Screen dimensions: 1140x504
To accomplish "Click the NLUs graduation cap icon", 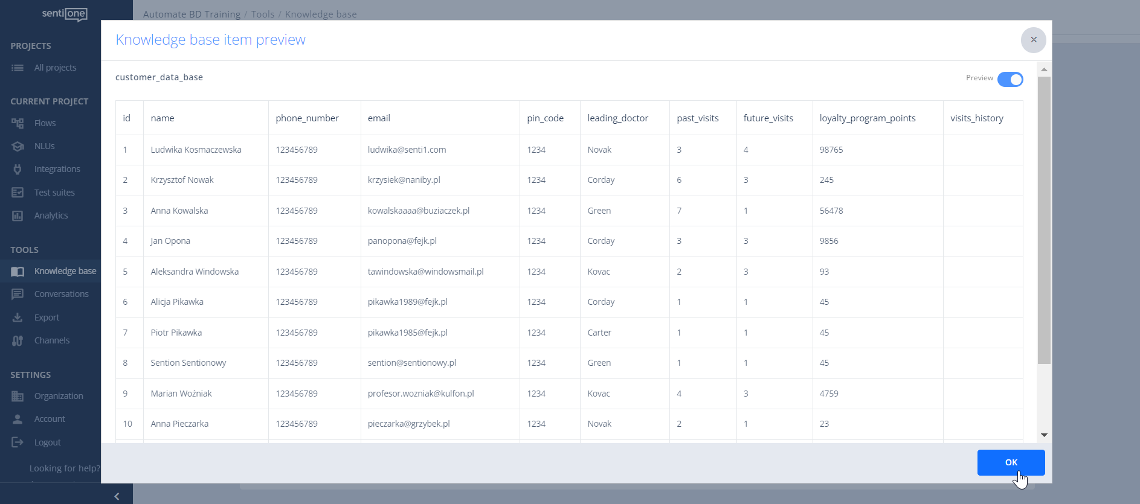I will 18,146.
